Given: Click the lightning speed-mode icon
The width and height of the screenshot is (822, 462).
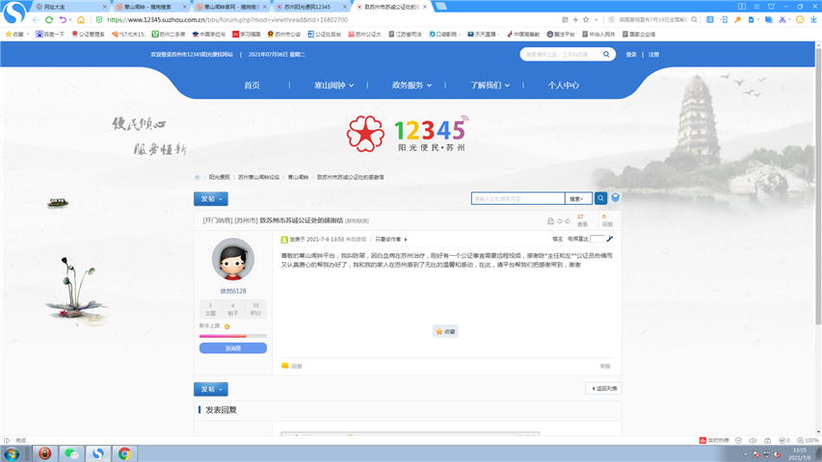Looking at the screenshot, I should [x=575, y=20].
